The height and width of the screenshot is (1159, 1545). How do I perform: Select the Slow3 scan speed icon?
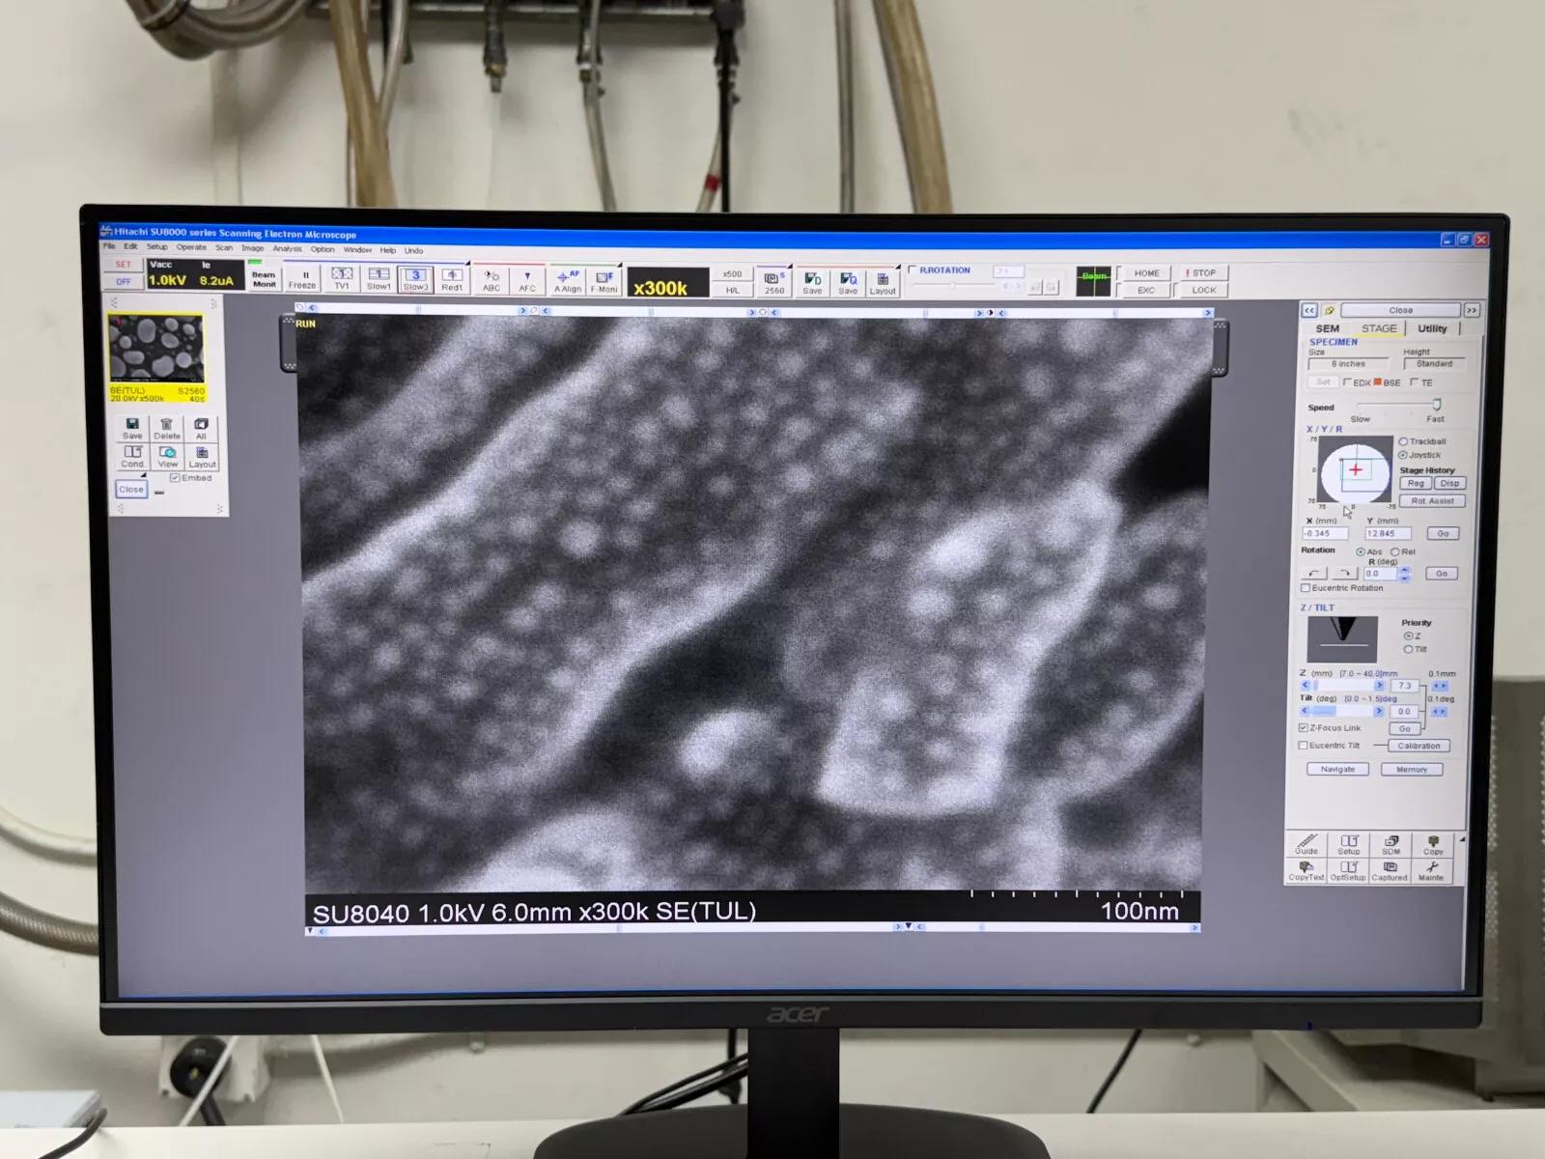(415, 282)
